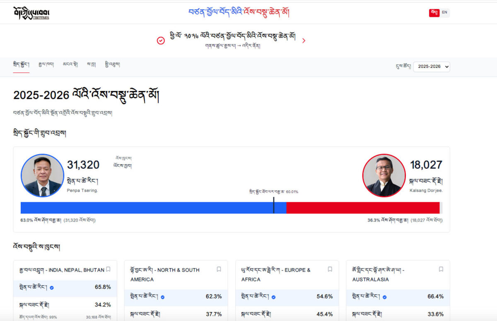Open the fifth navigation tab
The width and height of the screenshot is (497, 321).
point(113,65)
